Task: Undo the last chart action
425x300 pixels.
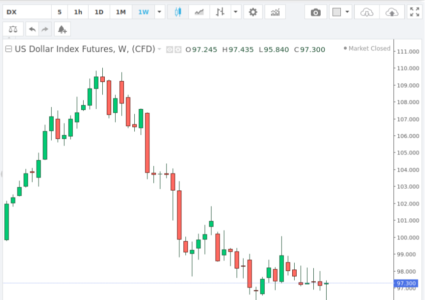Action: pos(33,29)
